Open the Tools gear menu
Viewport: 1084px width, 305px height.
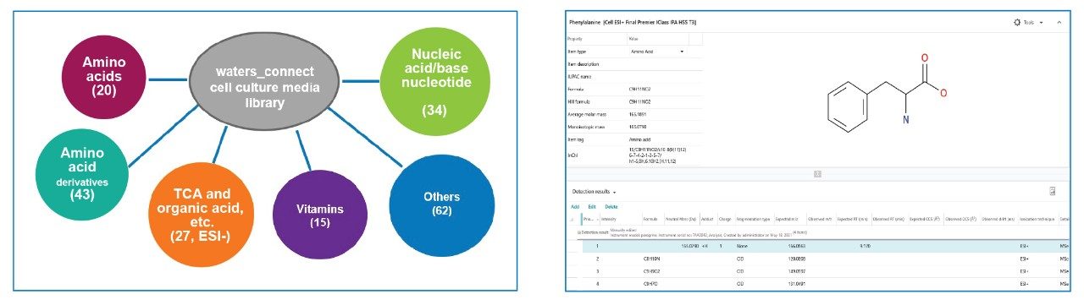pos(1028,22)
